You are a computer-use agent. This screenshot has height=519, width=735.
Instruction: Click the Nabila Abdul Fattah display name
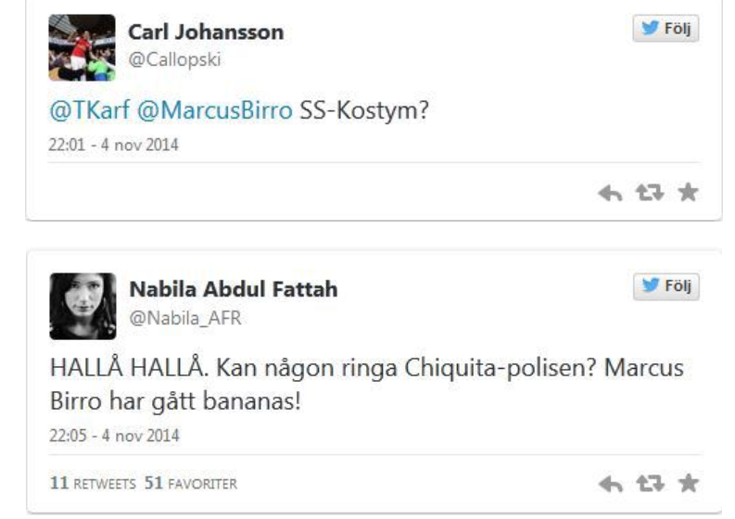coord(234,289)
